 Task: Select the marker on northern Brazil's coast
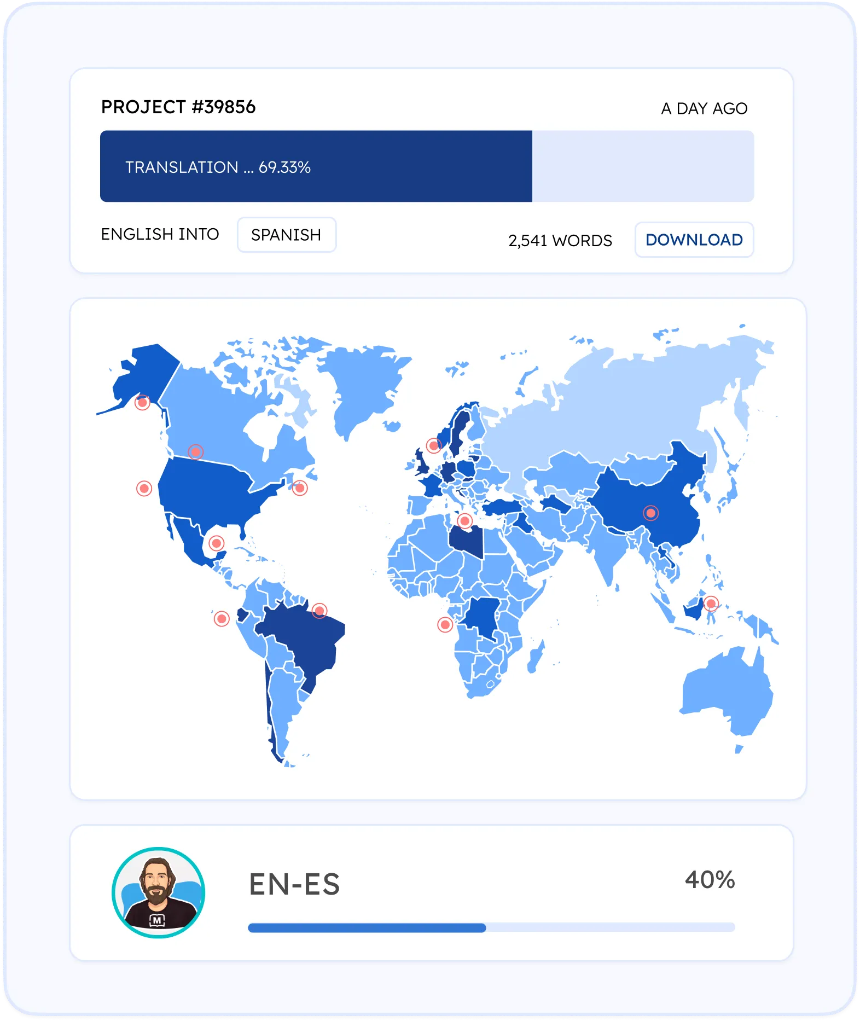pyautogui.click(x=319, y=610)
